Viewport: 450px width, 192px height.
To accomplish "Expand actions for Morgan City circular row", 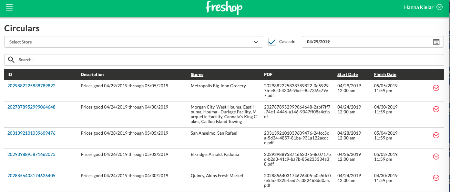I will point(436,109).
